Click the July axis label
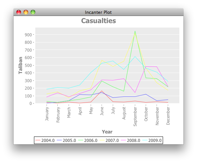Screen dimensions: 197x163 click(113, 110)
